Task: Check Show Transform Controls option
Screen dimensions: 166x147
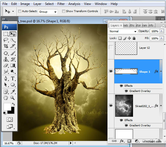Action: [x=63, y=11]
